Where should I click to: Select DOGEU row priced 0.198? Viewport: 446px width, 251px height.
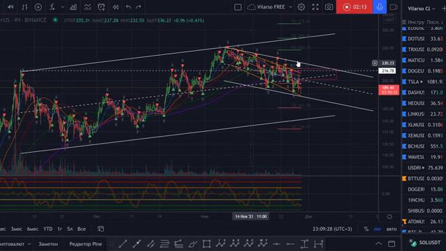click(x=424, y=71)
